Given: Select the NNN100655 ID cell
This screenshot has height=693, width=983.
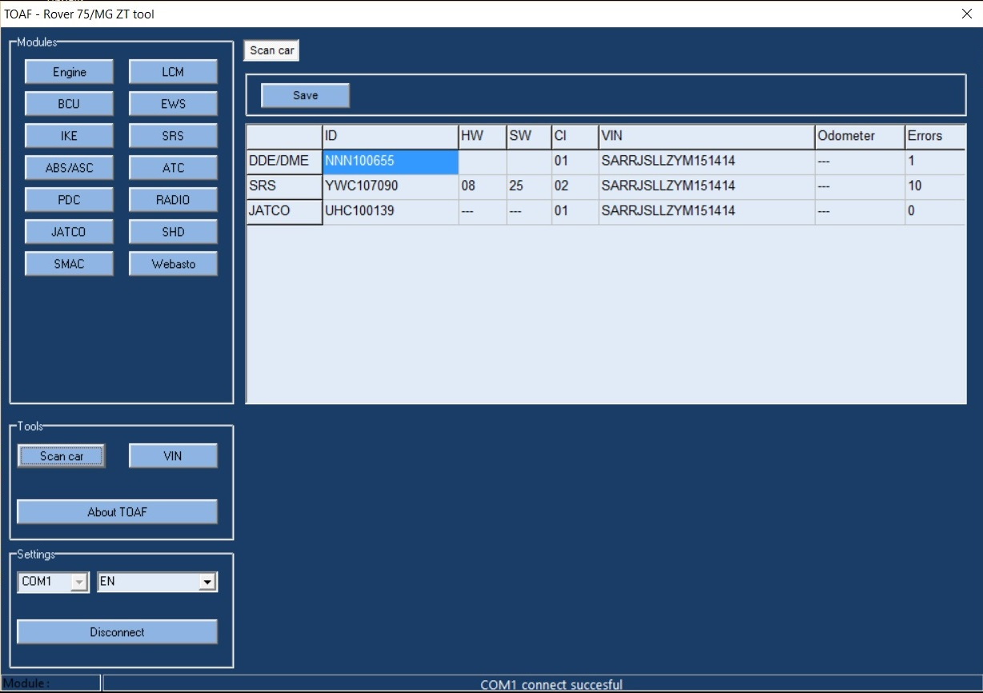Looking at the screenshot, I should click(x=390, y=162).
